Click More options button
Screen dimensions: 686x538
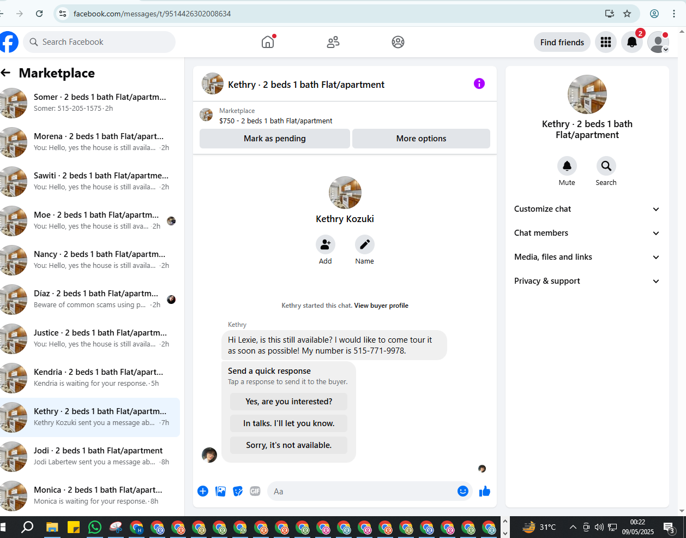click(421, 139)
